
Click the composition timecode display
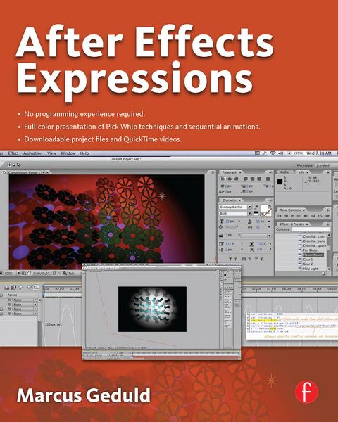point(42,273)
